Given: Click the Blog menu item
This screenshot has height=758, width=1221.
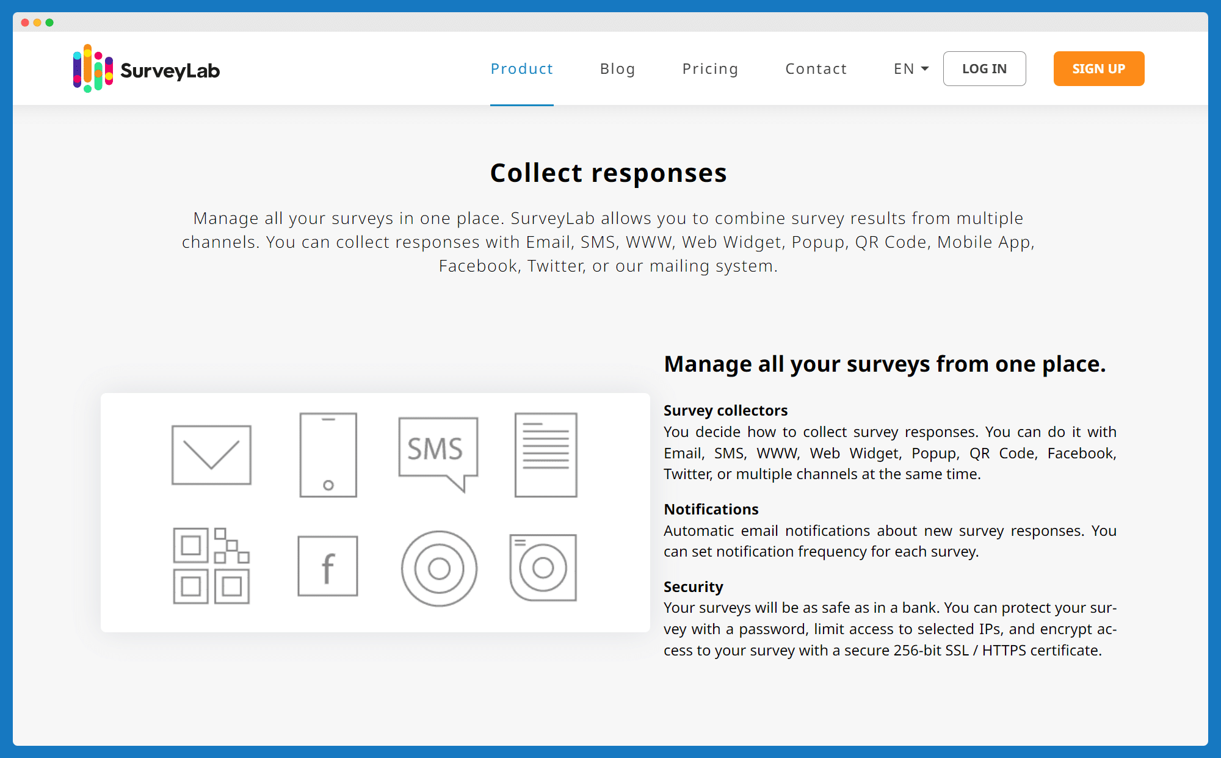Looking at the screenshot, I should (x=617, y=68).
